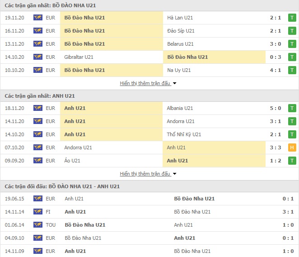Open the 04.09.10 Bồ Đào Nha vs Anh match row
This screenshot has width=299, height=257.
(x=149, y=238)
